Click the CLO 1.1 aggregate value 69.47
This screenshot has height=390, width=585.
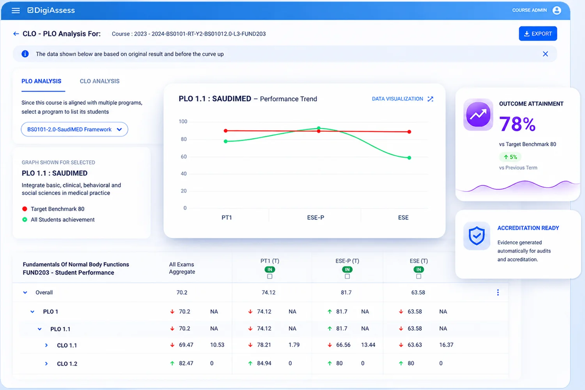click(x=186, y=345)
